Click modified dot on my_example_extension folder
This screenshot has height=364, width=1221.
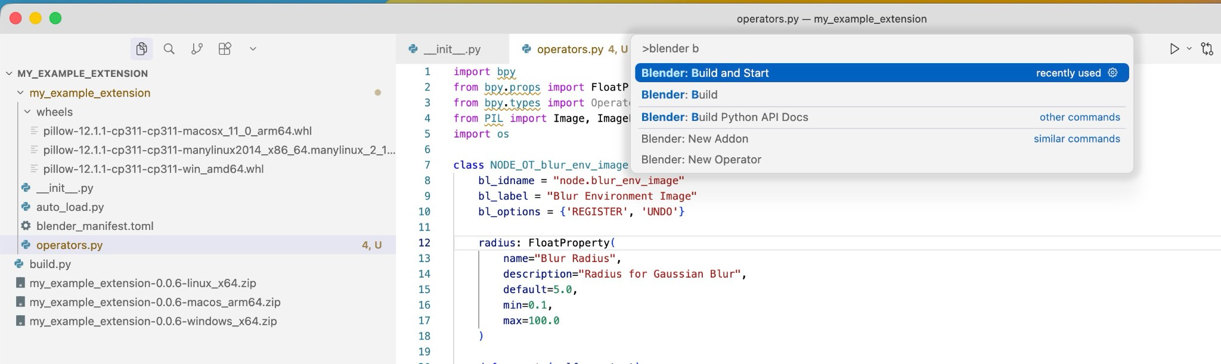(x=377, y=93)
